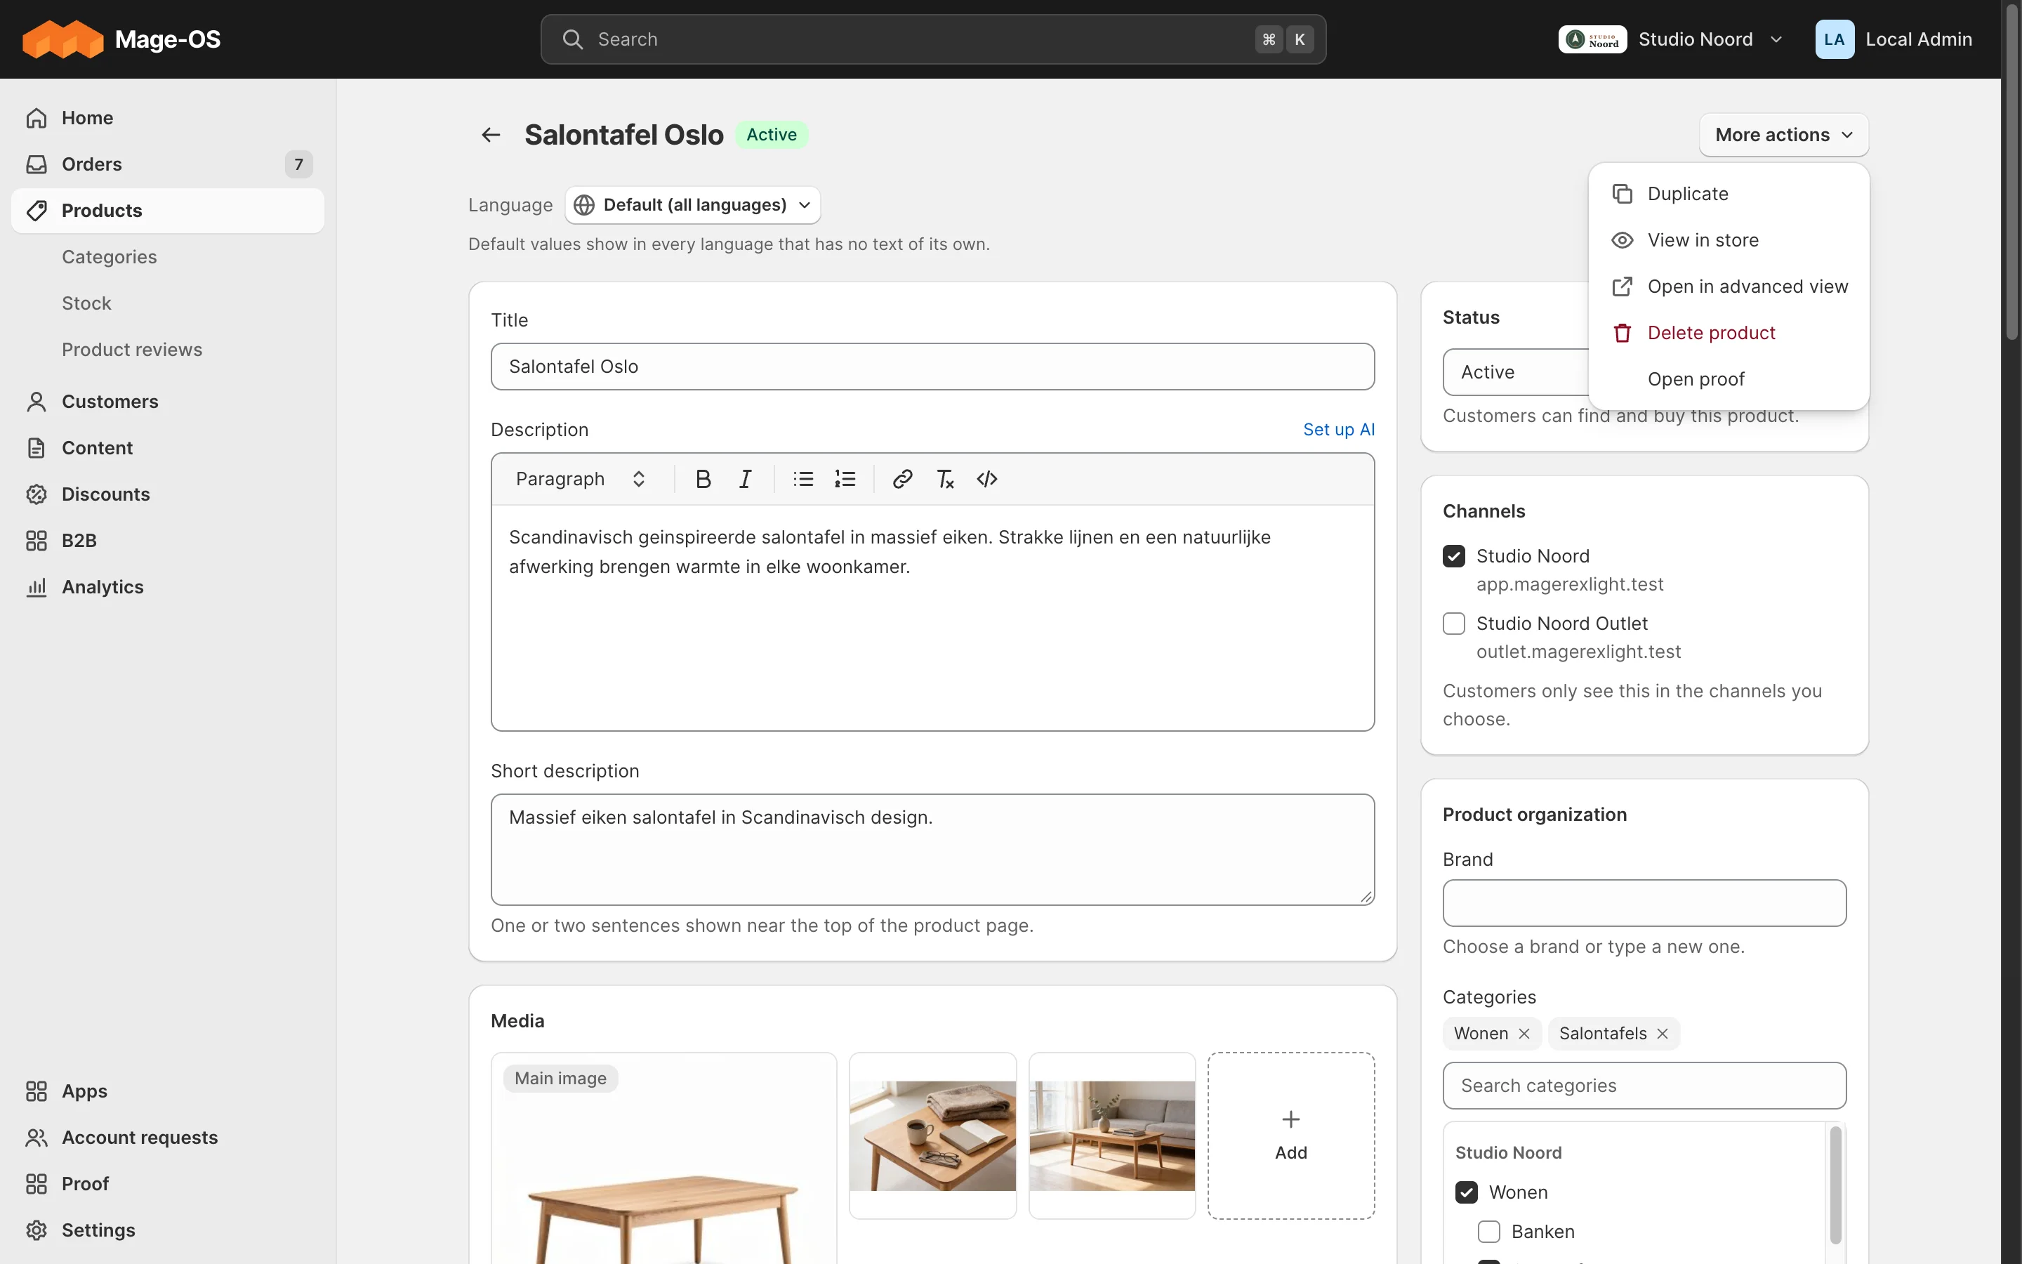Click the Mage-OS logo
Viewport: 2022px width, 1264px height.
(121, 39)
